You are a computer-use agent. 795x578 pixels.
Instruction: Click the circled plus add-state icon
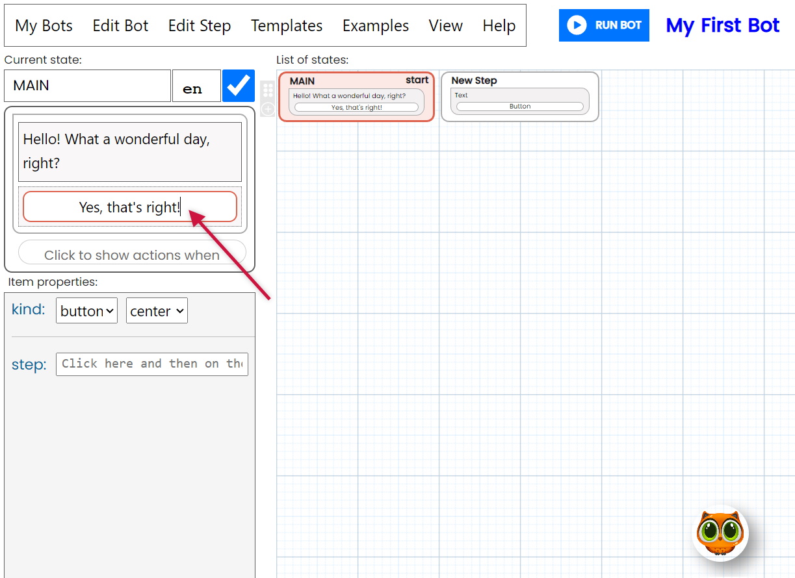click(268, 109)
